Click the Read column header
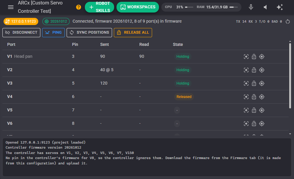 click(144, 44)
